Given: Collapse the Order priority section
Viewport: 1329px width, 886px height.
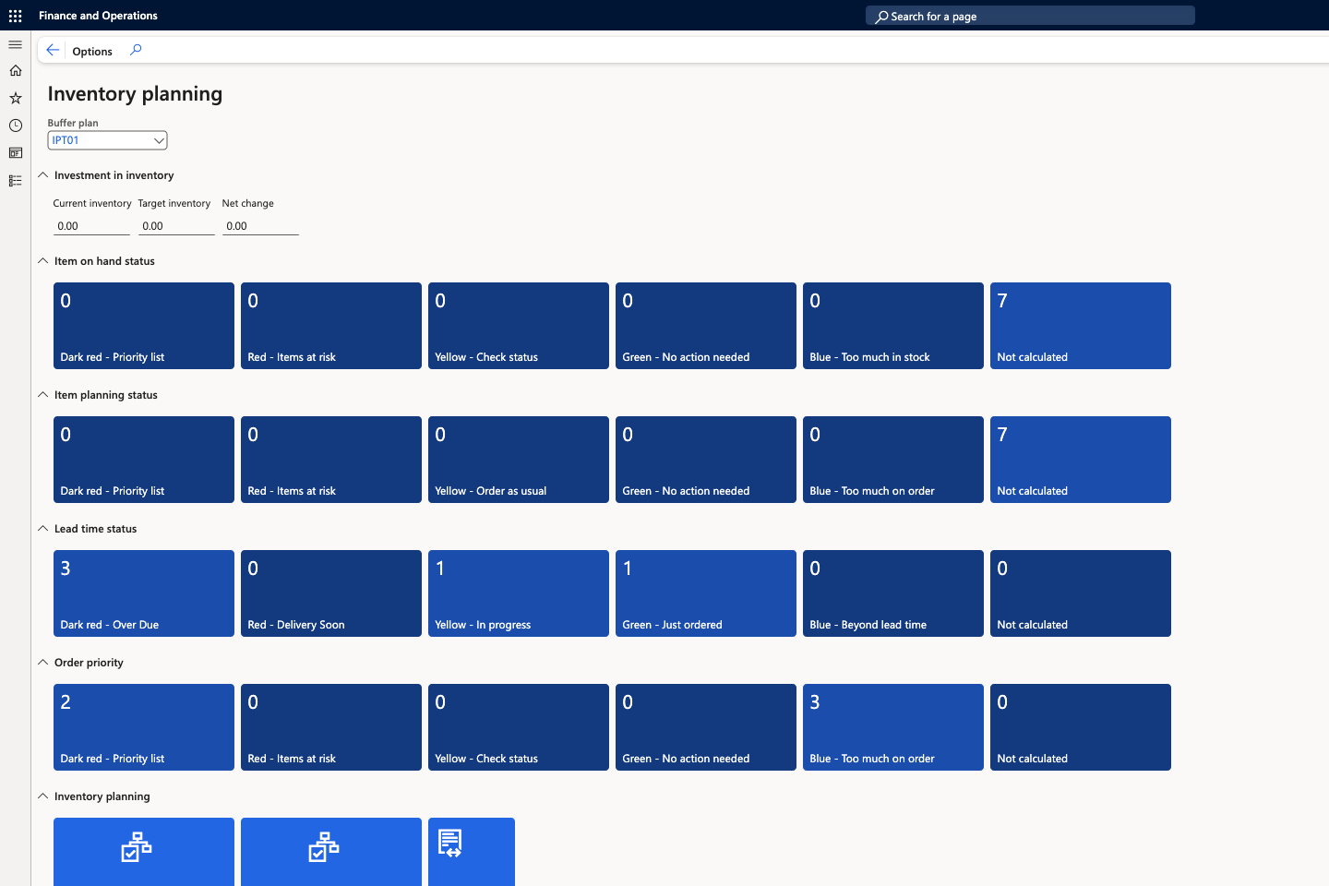Looking at the screenshot, I should [x=43, y=663].
